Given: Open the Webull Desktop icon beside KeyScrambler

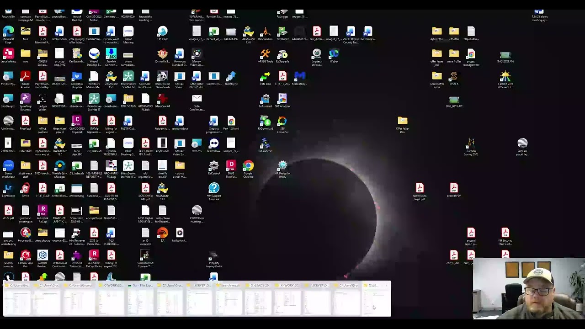Looking at the screenshot, I should click(x=94, y=54).
